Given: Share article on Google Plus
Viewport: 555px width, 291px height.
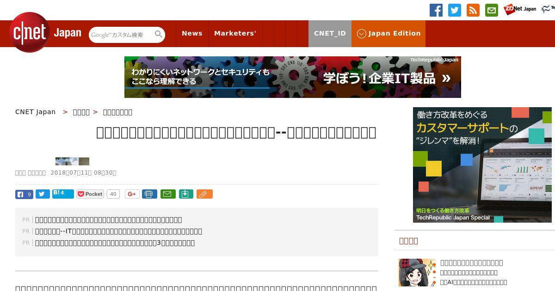Looking at the screenshot, I should [132, 194].
